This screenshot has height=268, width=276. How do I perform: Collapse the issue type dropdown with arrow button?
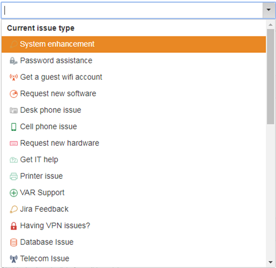(x=269, y=10)
